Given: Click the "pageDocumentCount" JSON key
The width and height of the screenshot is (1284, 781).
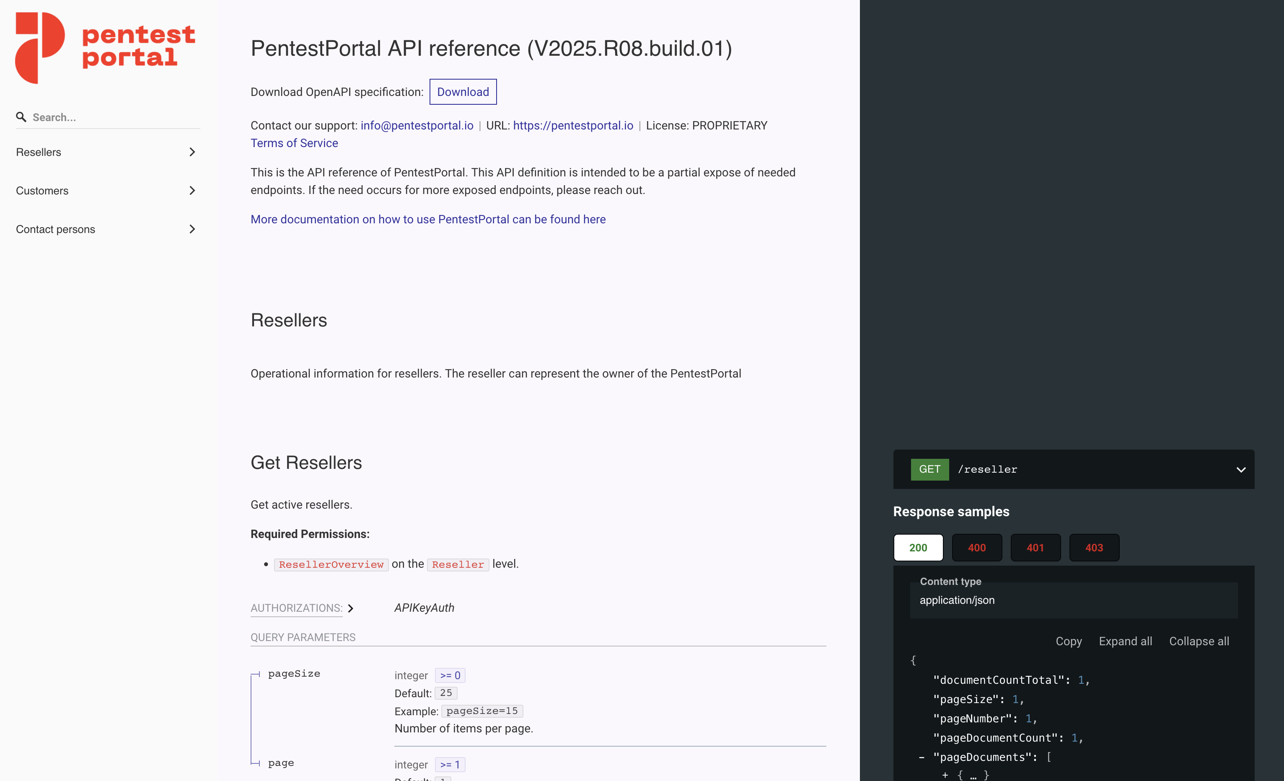Looking at the screenshot, I should click(x=995, y=738).
